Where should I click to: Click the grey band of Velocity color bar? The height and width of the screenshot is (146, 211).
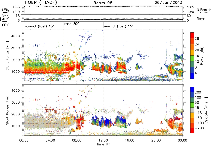(192, 110)
